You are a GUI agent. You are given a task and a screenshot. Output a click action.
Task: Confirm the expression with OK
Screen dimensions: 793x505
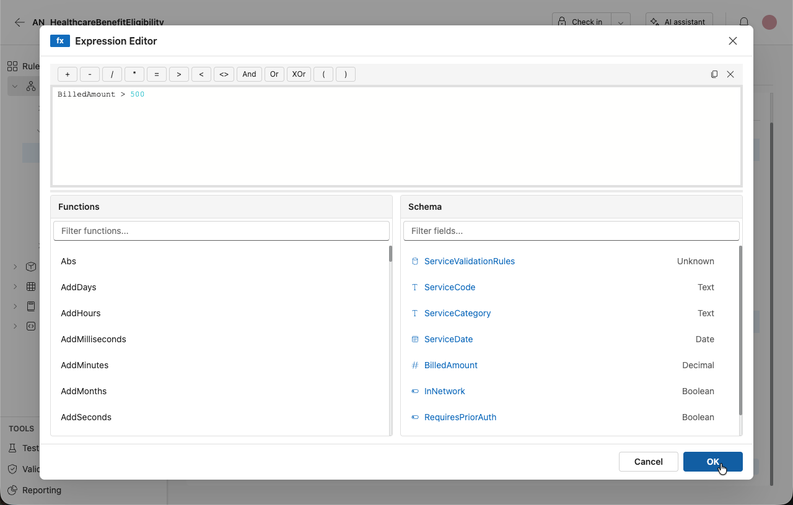click(713, 462)
